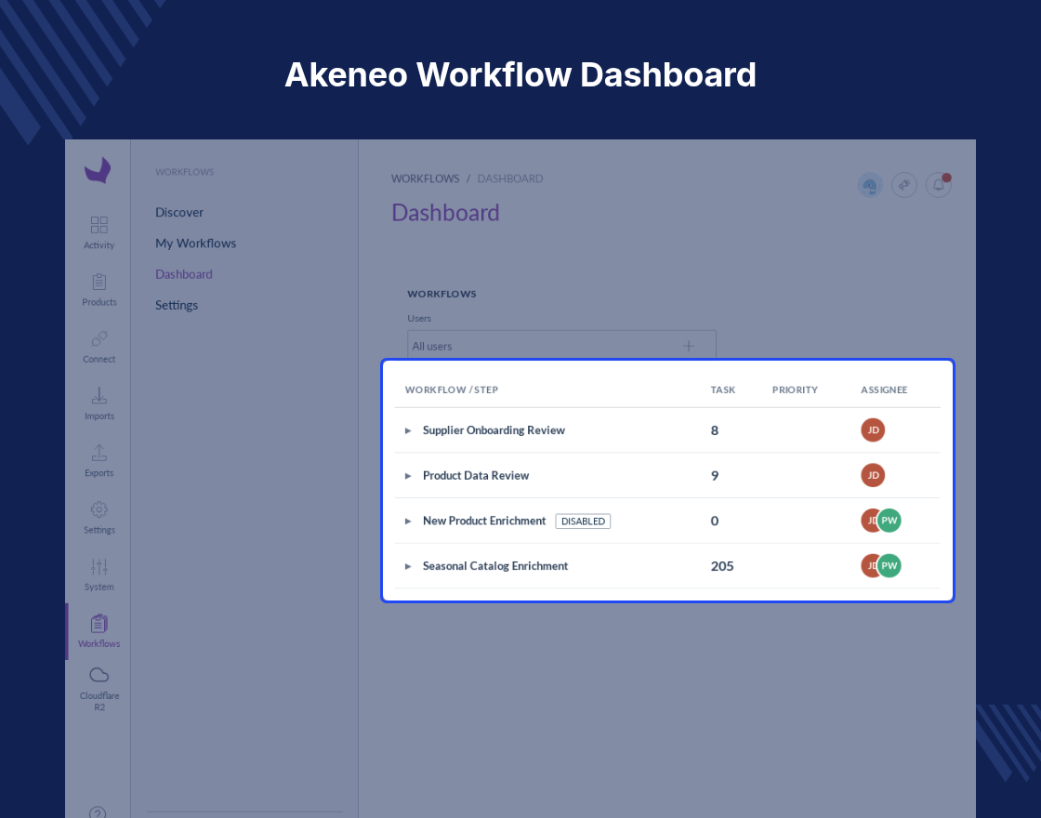Click the announcements megaphone icon
Image resolution: width=1041 pixels, height=818 pixels.
904,185
